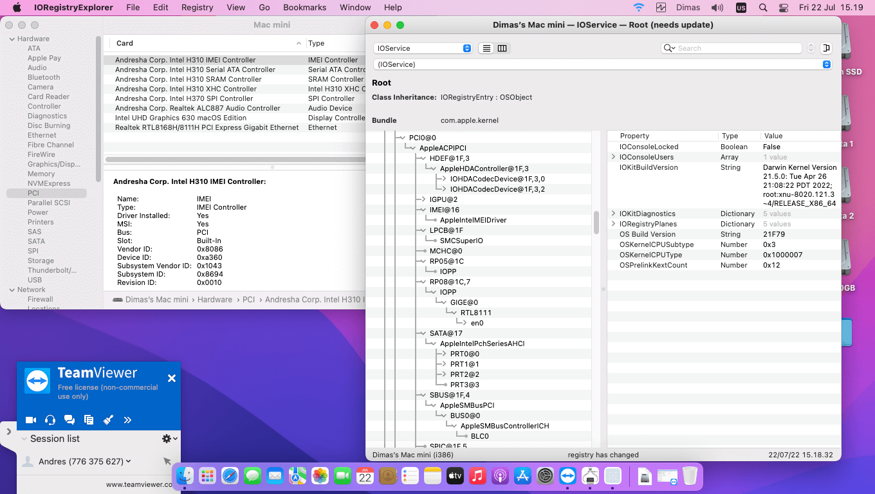Open the Bookmarks menu
Image resolution: width=875 pixels, height=494 pixels.
[304, 8]
